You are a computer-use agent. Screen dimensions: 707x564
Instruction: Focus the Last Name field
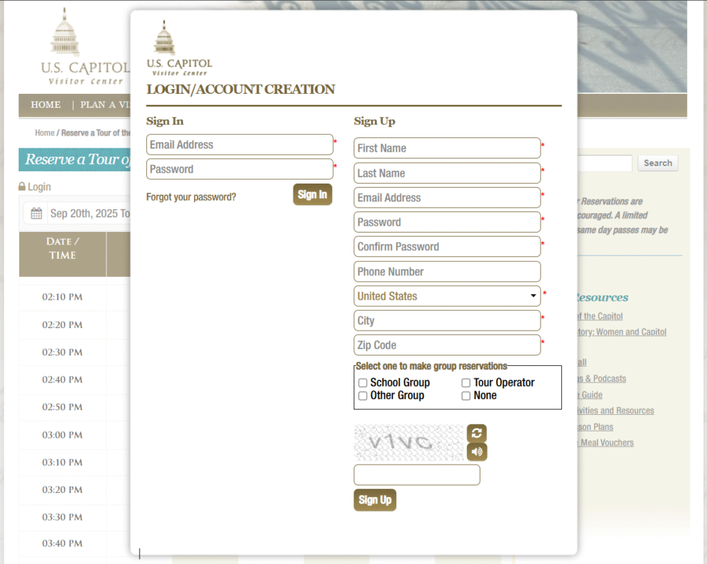click(447, 173)
